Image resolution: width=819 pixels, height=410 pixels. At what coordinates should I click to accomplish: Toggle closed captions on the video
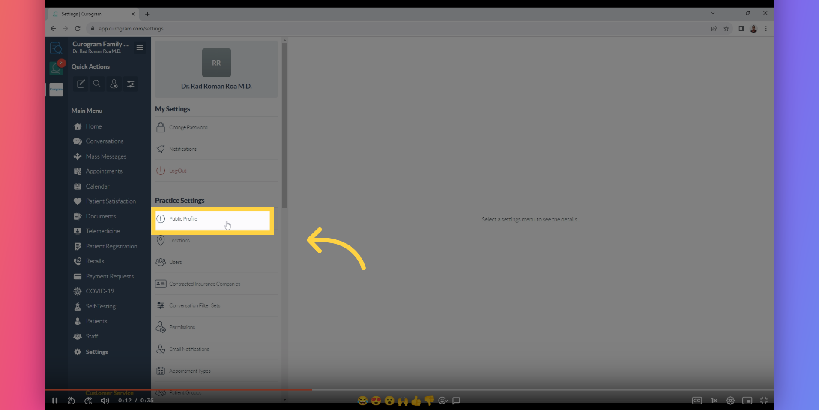(697, 401)
